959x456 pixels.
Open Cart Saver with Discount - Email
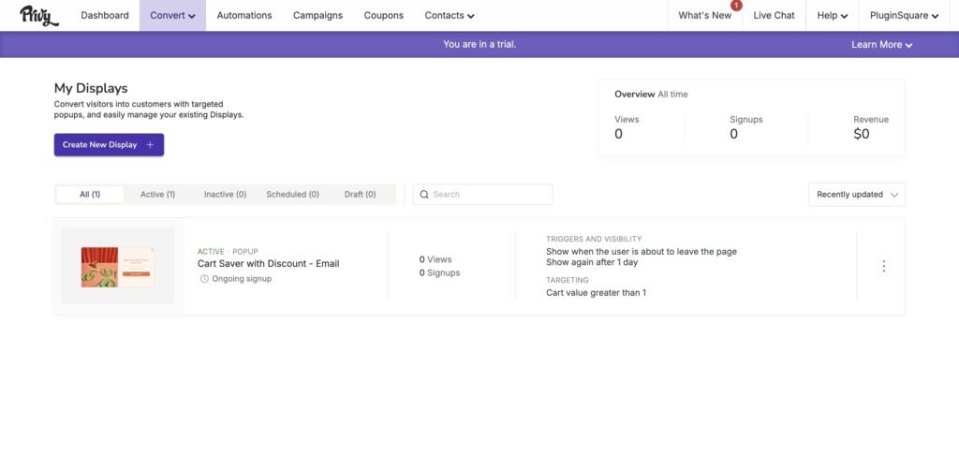tap(268, 264)
